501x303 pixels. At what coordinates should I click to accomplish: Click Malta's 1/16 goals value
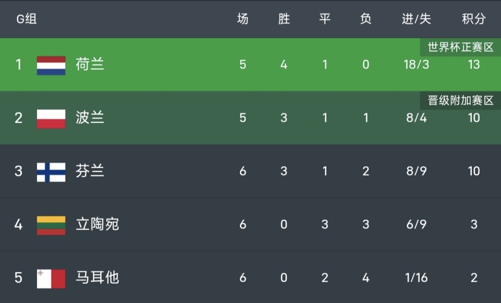click(x=416, y=277)
